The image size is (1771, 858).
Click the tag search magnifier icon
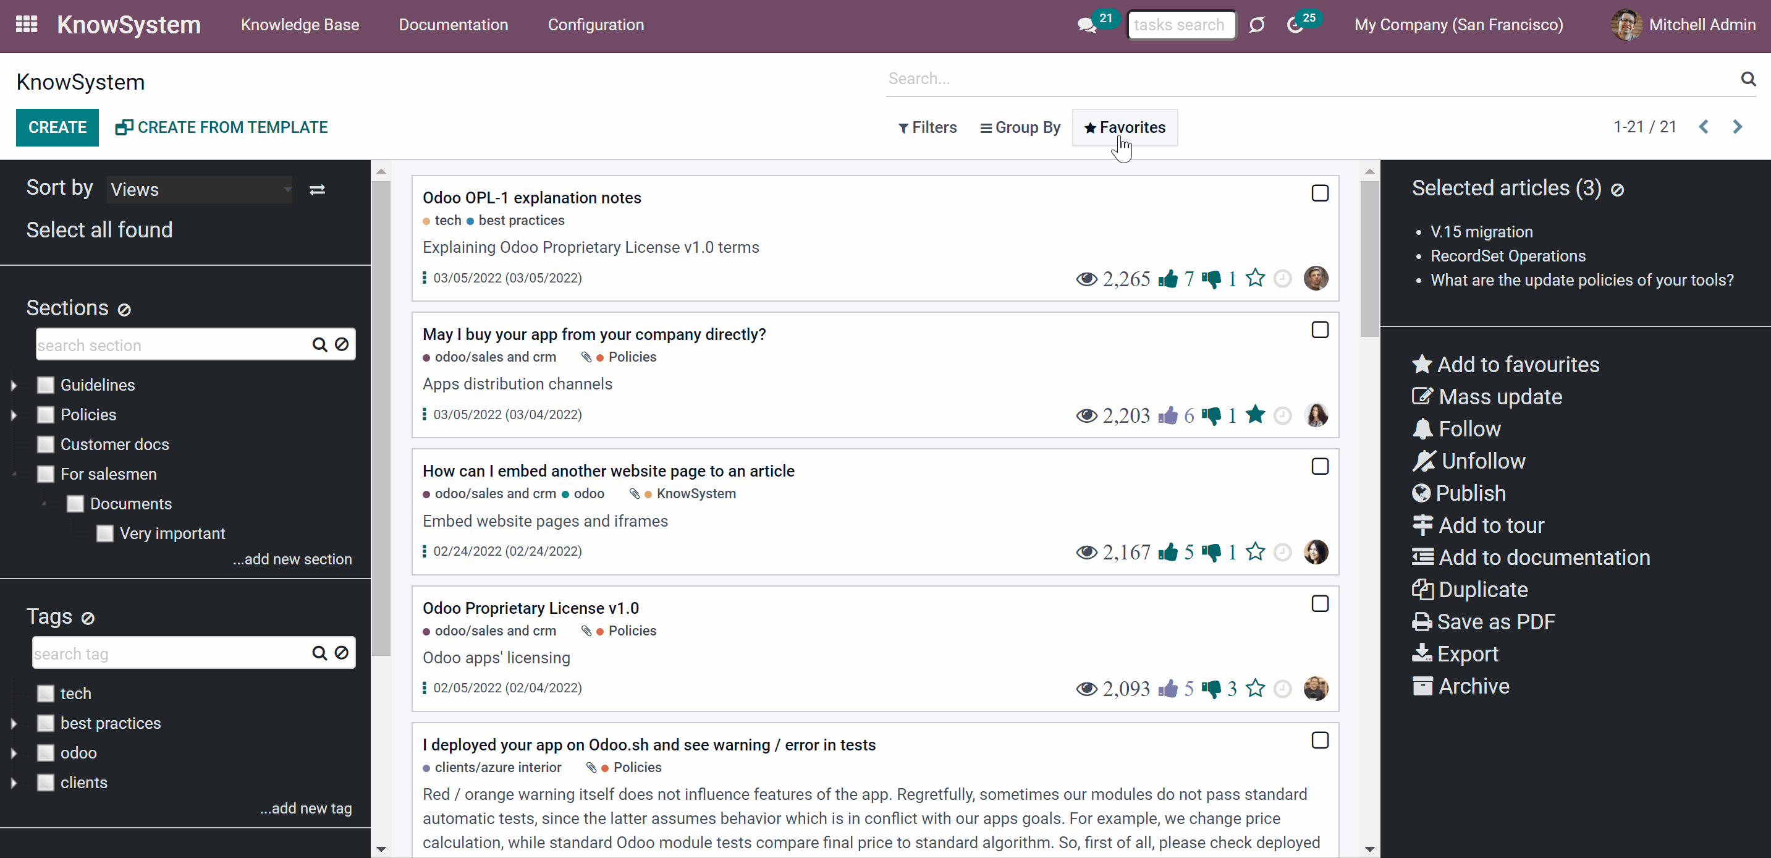point(319,653)
